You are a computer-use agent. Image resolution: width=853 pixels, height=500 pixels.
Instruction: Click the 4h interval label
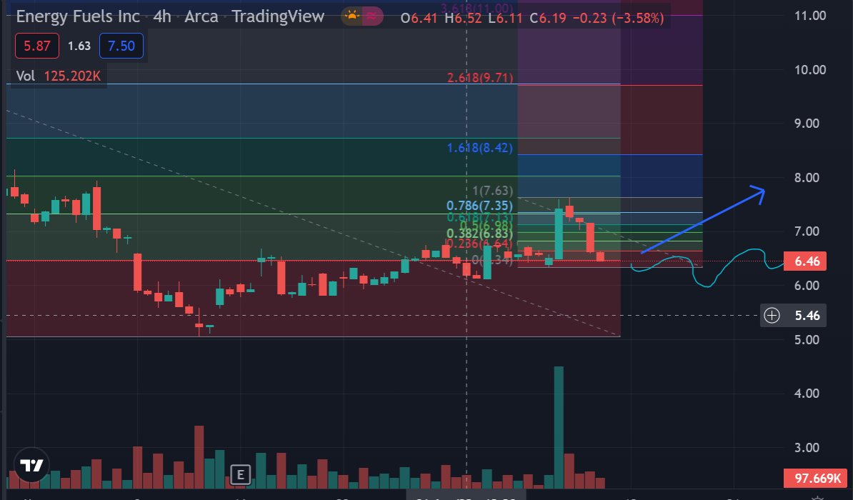(162, 16)
